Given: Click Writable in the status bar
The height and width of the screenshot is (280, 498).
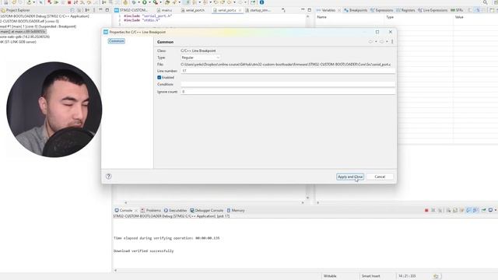Looking at the screenshot, I should [x=330, y=276].
